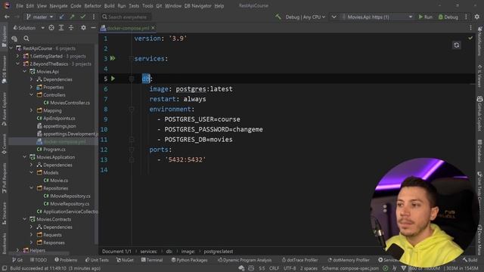Open the run toolbar more-options dots

click(466, 17)
